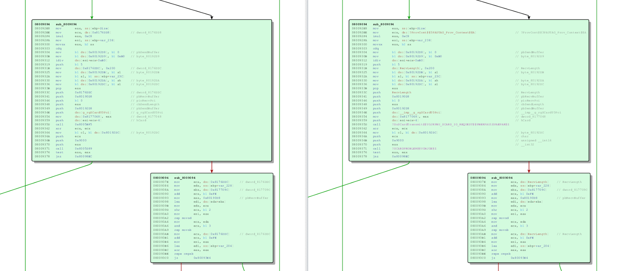Click the call 0x8005D89 operand in left graph

coord(83,148)
